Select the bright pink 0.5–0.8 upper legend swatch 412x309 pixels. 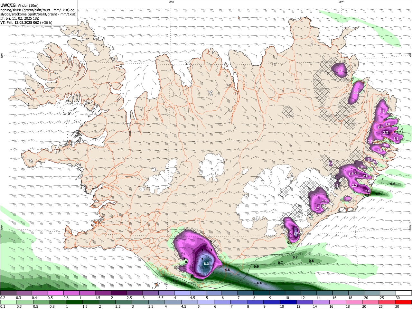click(x=55, y=293)
